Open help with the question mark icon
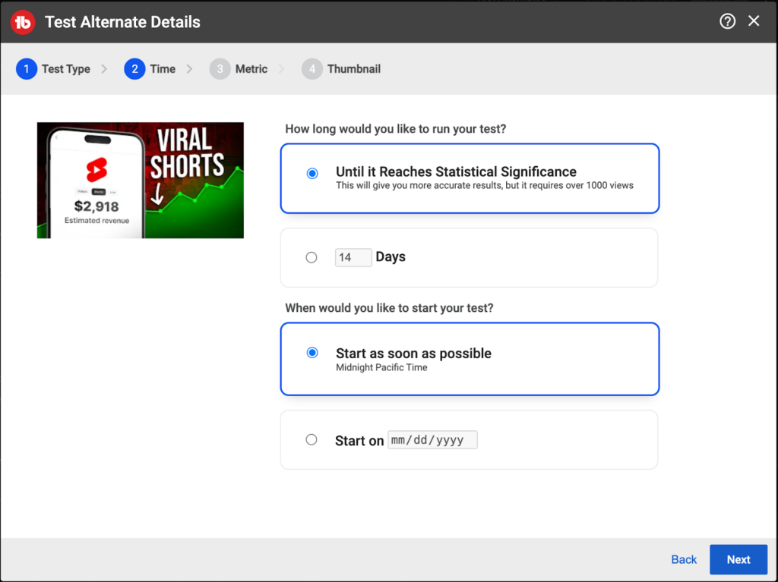Screen dimensions: 778x582 pyautogui.click(x=727, y=21)
